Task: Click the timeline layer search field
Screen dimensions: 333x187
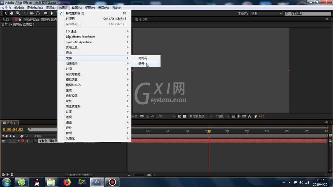Action: coord(43,129)
